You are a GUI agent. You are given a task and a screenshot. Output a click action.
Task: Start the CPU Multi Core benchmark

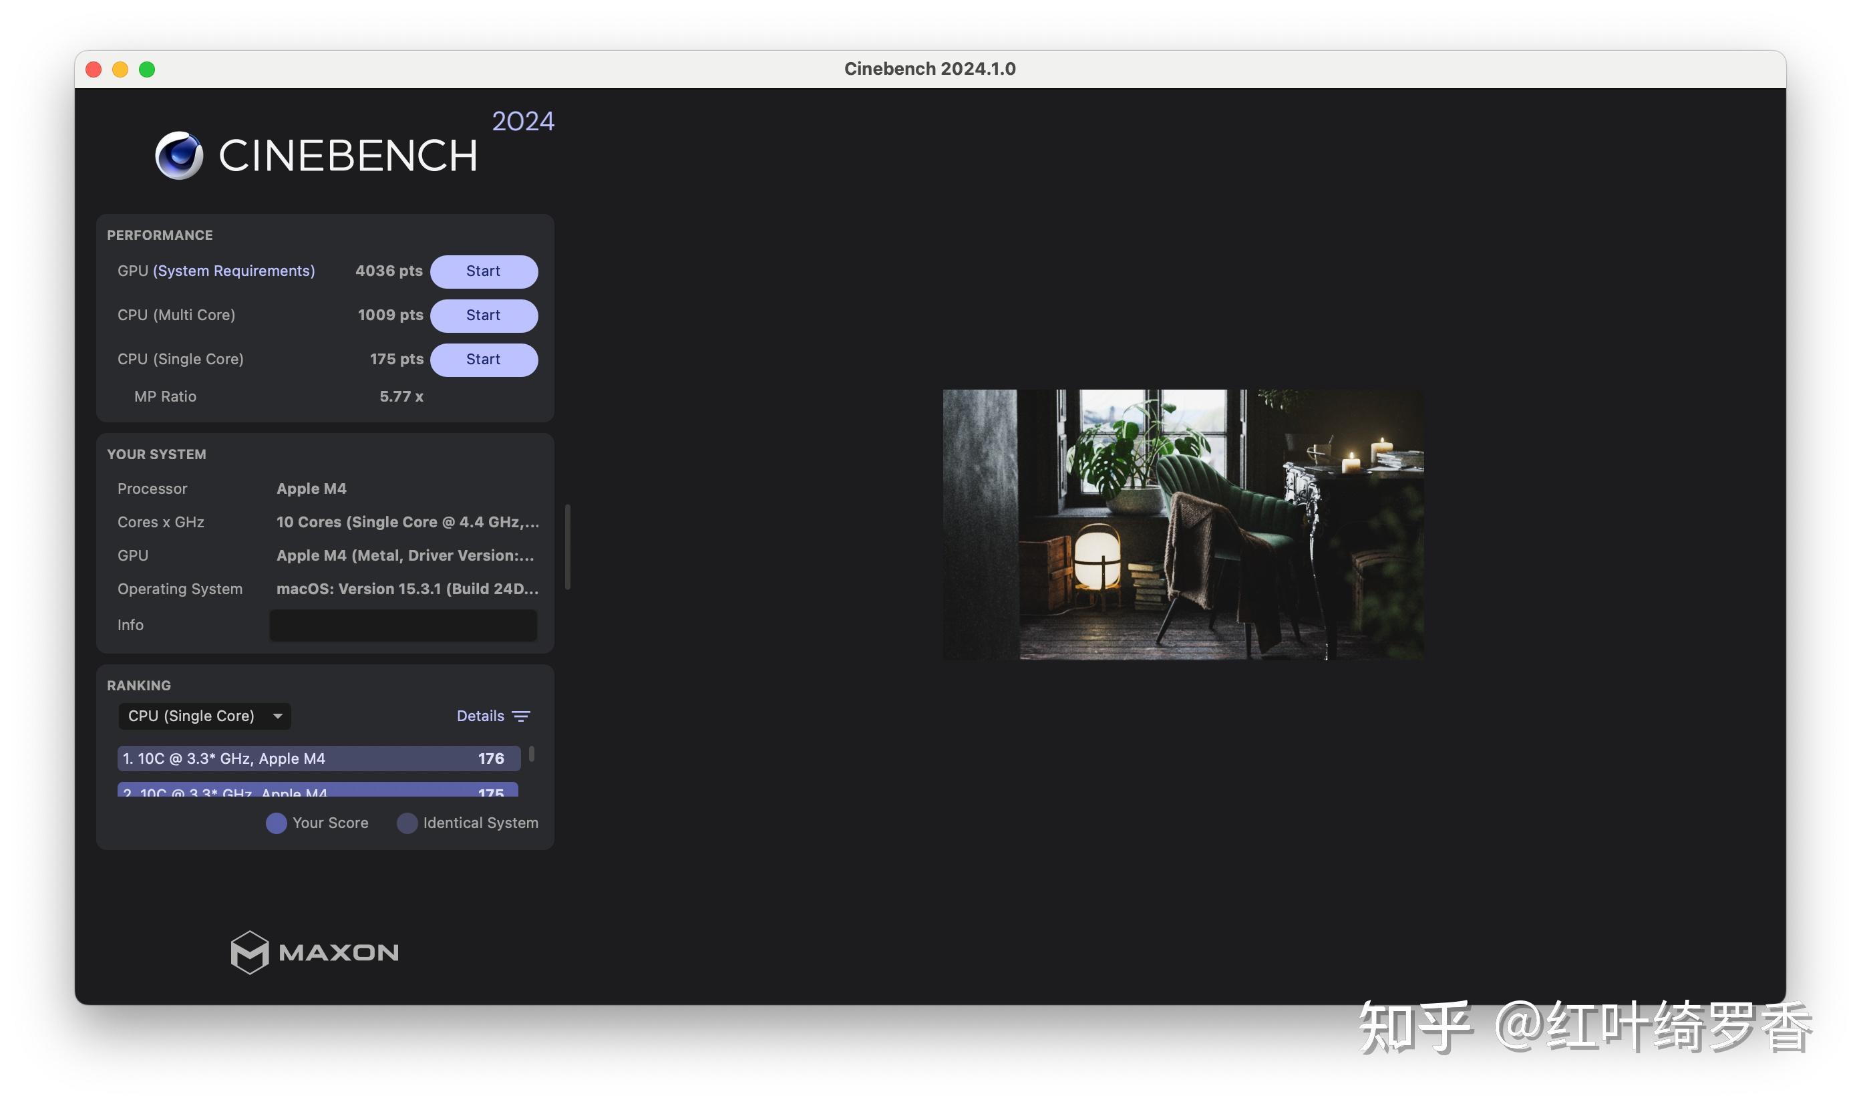[x=483, y=315]
